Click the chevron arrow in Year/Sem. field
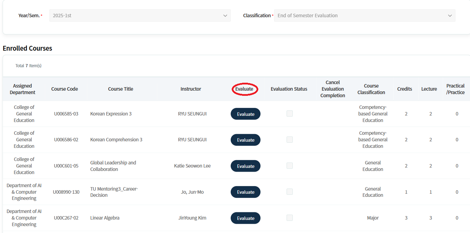Screen dimensions: 470x233 (225, 16)
